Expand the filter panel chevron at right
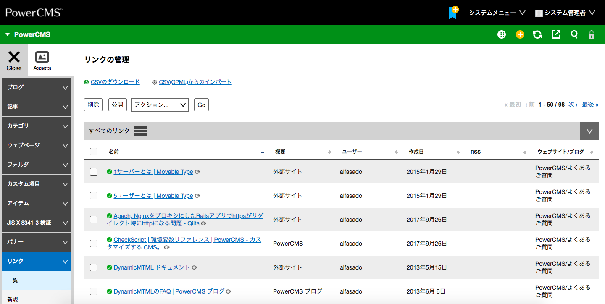This screenshot has height=304, width=605. coord(589,131)
